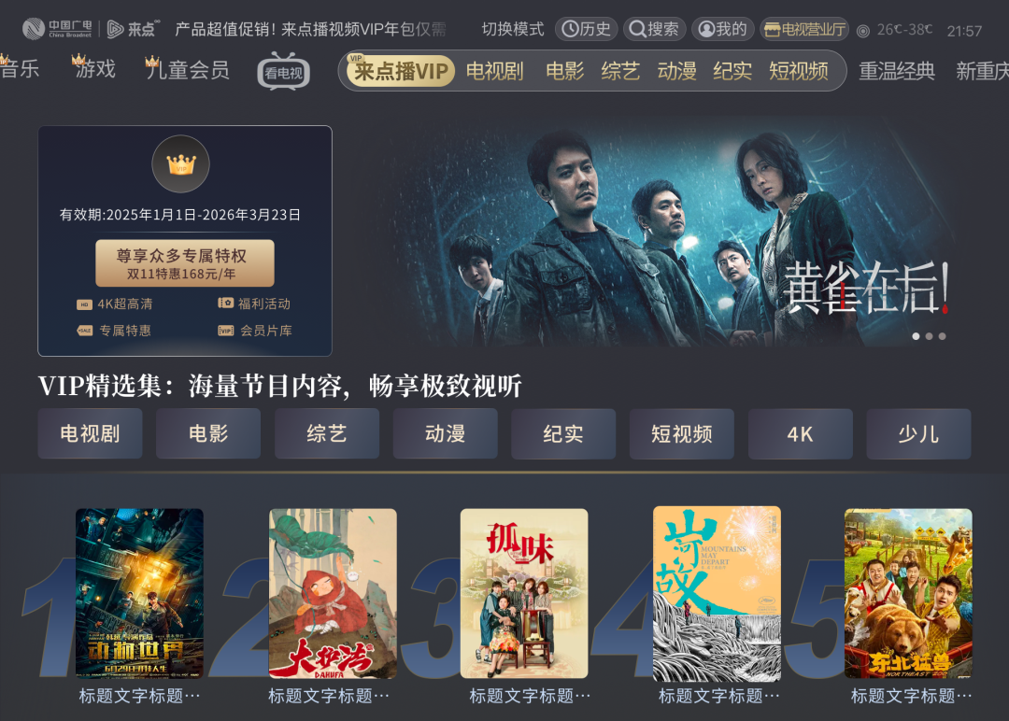The width and height of the screenshot is (1009, 721).
Task: Open the 历史 history clock button
Action: [586, 29]
